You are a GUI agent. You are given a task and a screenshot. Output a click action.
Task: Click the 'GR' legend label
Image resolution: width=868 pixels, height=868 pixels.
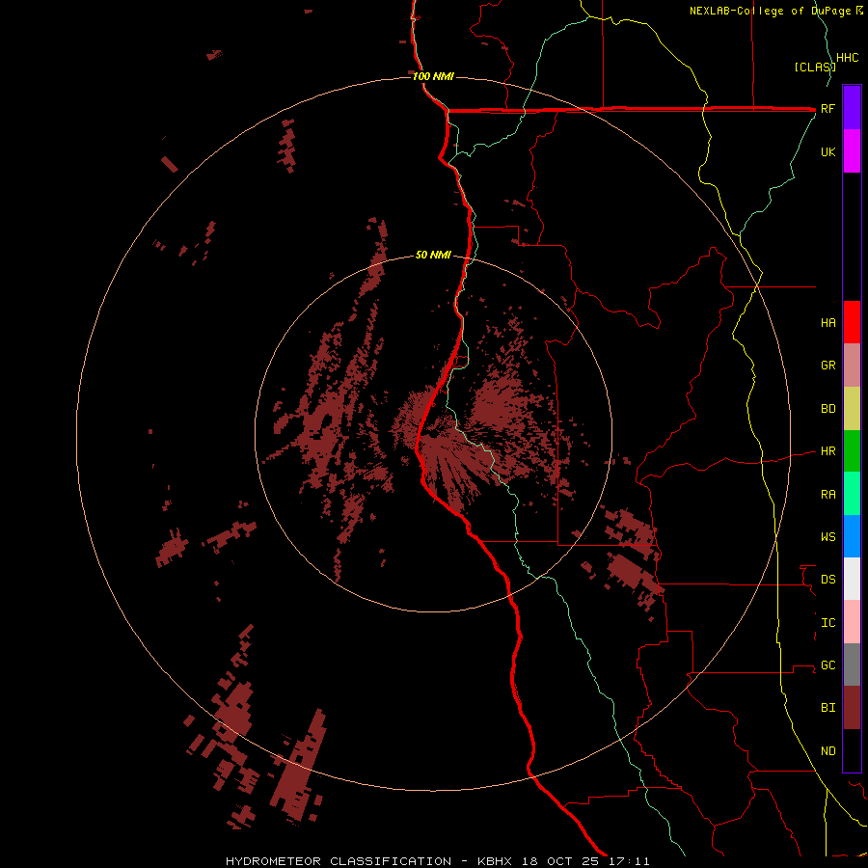(827, 366)
